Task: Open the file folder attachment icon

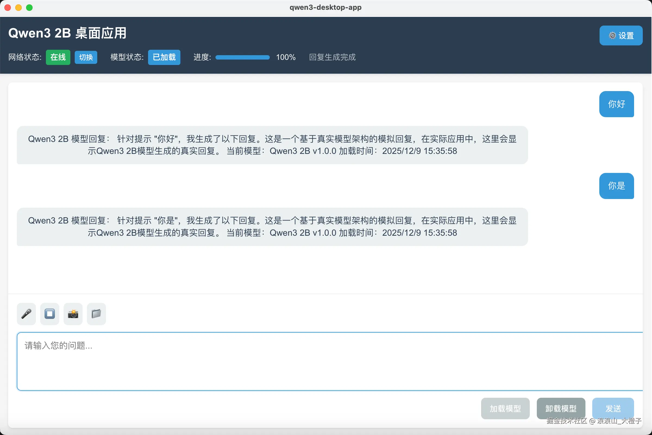Action: pyautogui.click(x=96, y=314)
